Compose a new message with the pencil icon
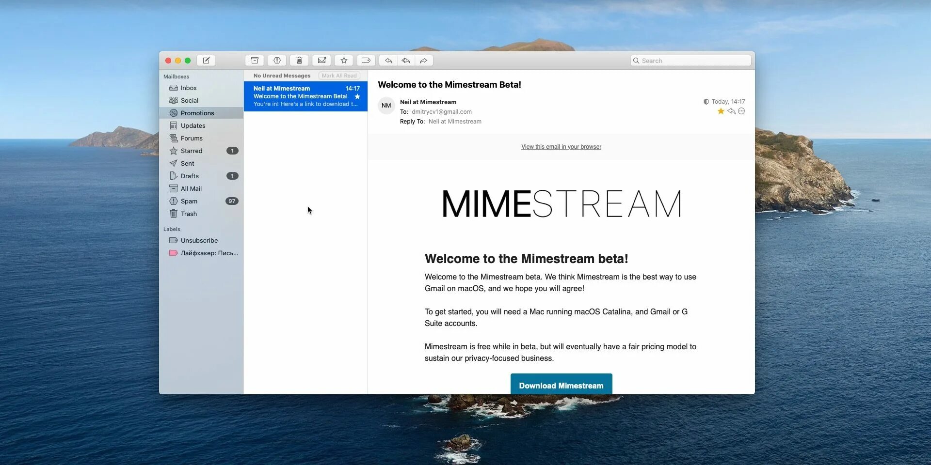 206,61
